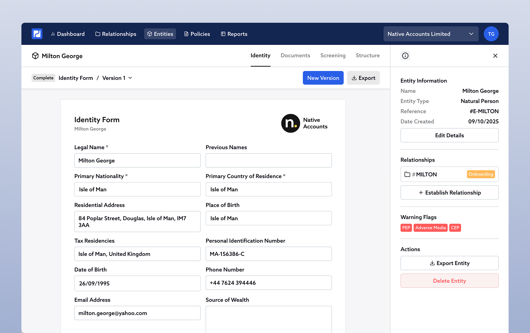Click the Native Accounts logo on form
The height and width of the screenshot is (333, 530).
point(304,123)
